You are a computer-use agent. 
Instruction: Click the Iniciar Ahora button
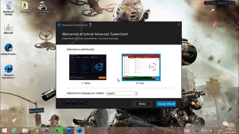166,104
